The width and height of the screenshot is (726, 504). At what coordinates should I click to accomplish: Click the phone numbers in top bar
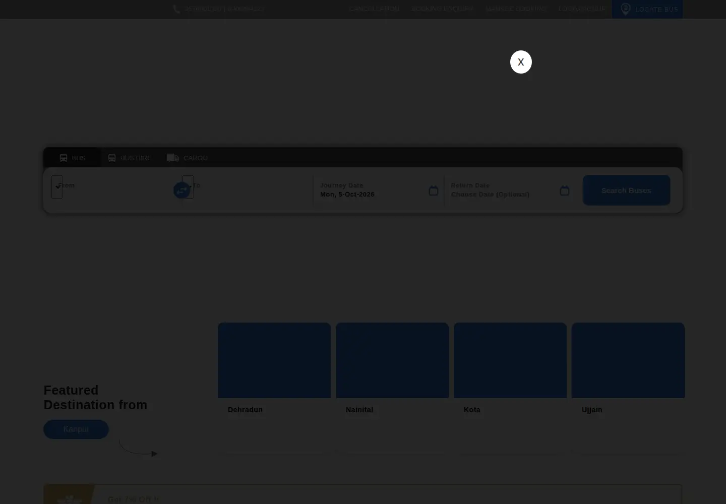click(x=224, y=9)
